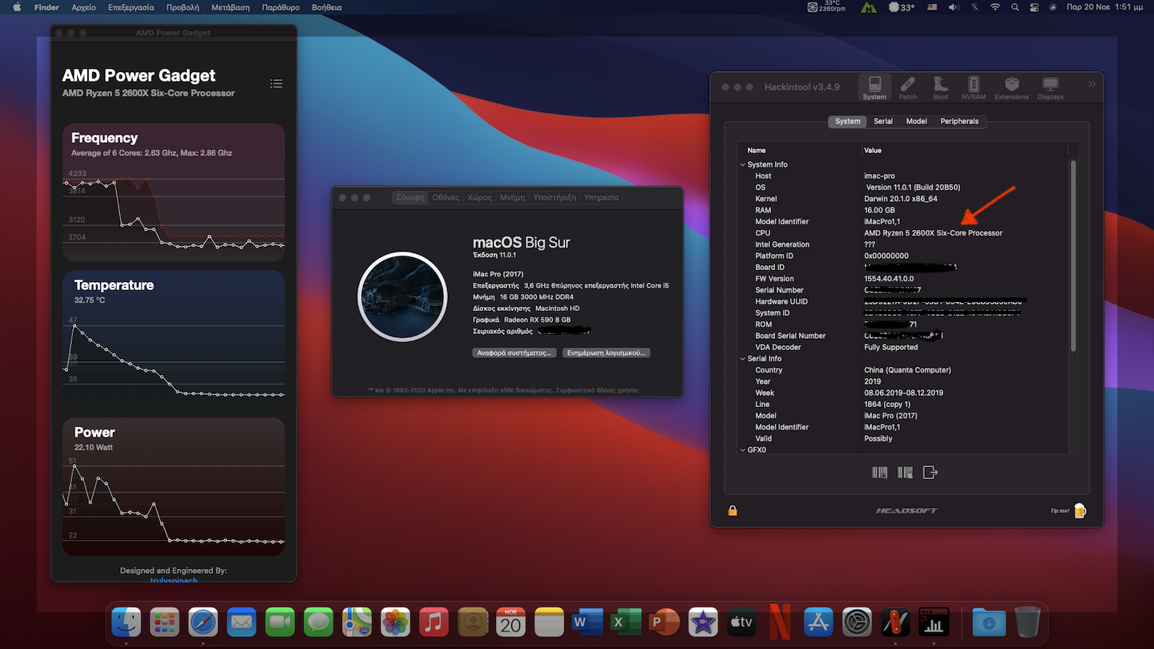Open the Trash in the Dock
Screen dimensions: 1154x649
[1027, 621]
